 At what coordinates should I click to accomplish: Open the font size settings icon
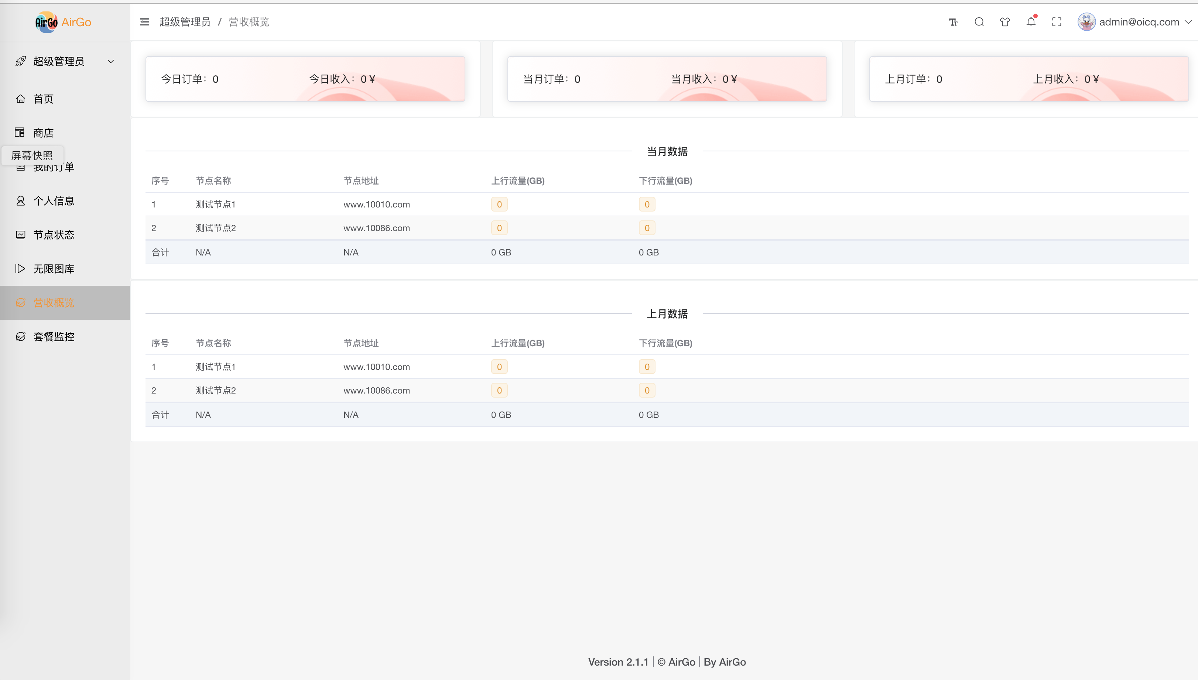(953, 22)
